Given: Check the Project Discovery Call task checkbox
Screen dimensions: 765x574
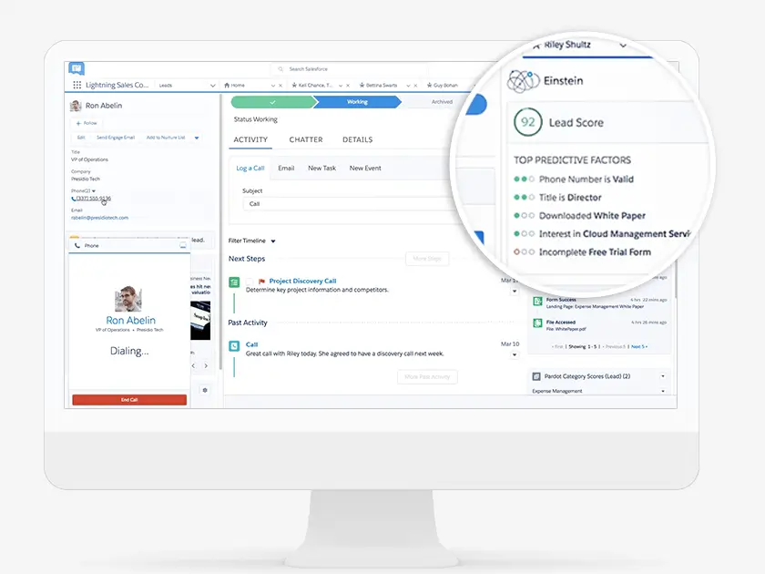Looking at the screenshot, I should tap(250, 282).
